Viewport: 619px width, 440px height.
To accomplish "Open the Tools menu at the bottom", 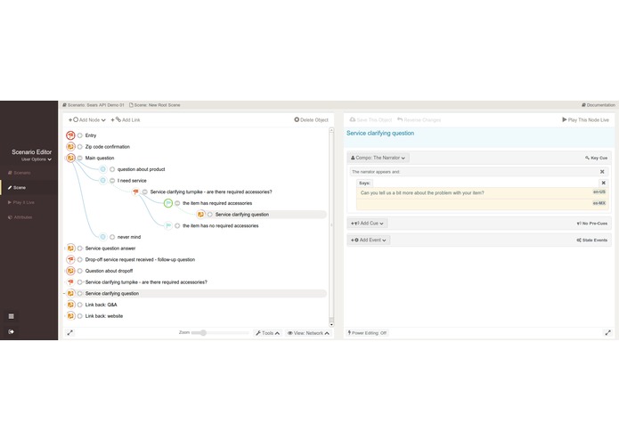I will [268, 333].
